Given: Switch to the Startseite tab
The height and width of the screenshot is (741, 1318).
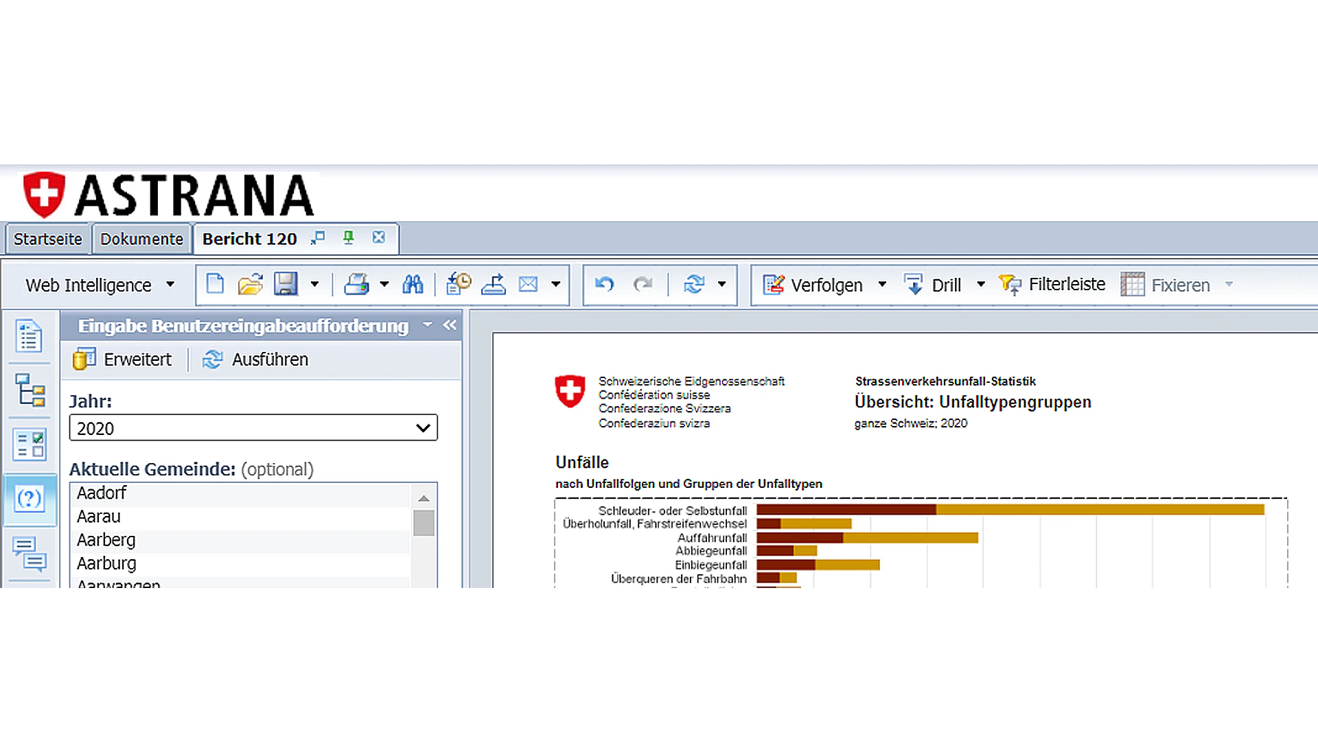Looking at the screenshot, I should click(x=47, y=239).
